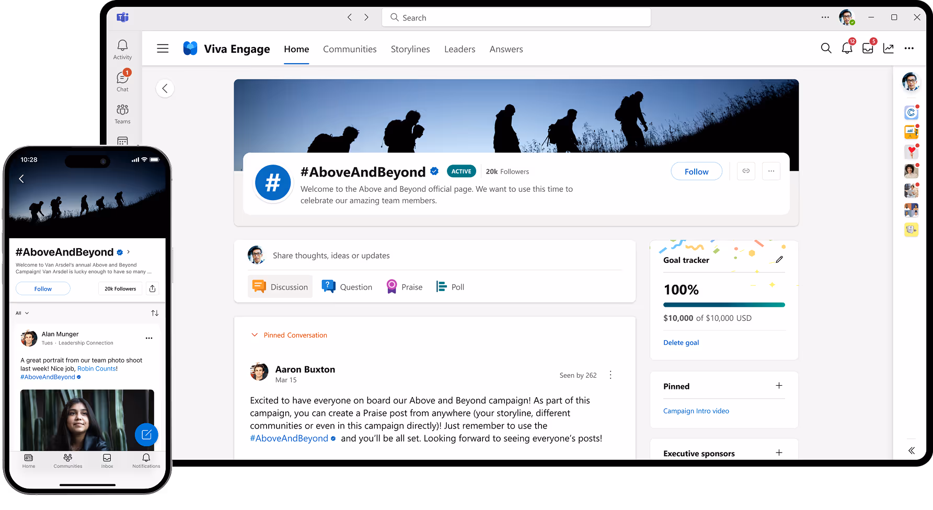Open the hamburger navigation menu
Screen dimensions: 933x510
tap(163, 49)
